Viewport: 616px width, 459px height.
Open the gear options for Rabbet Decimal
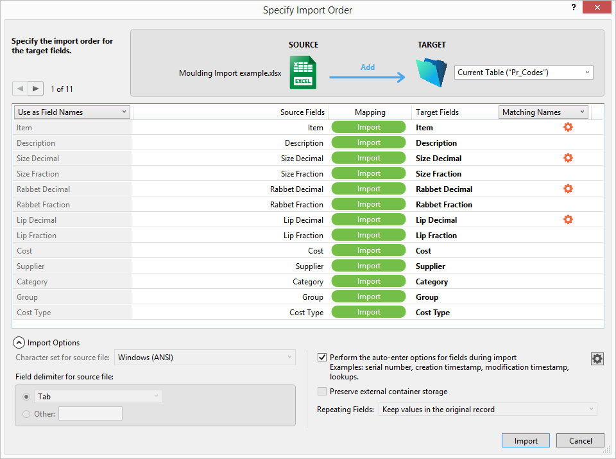pos(567,189)
